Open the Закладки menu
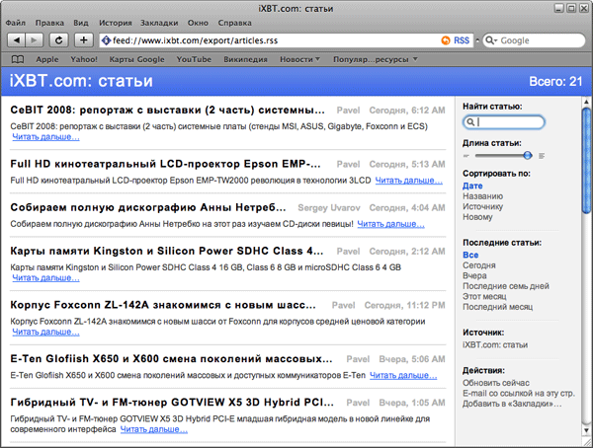 159,23
